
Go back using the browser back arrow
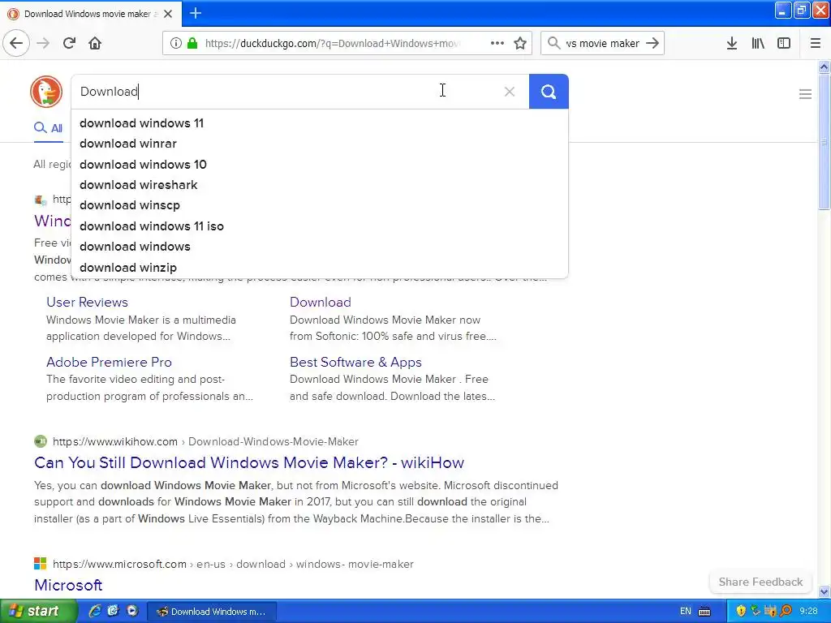click(x=16, y=43)
